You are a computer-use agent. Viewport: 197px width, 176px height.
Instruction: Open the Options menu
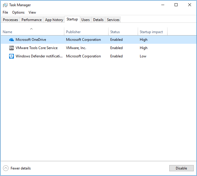click(18, 12)
